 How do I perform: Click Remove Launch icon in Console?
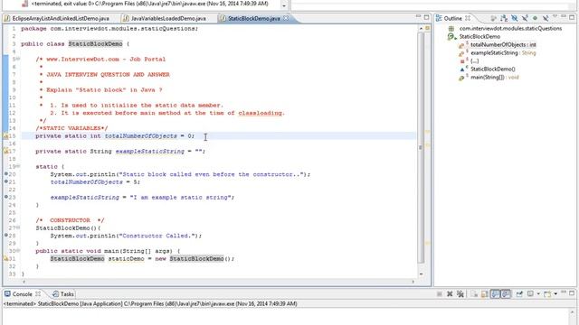(x=450, y=293)
